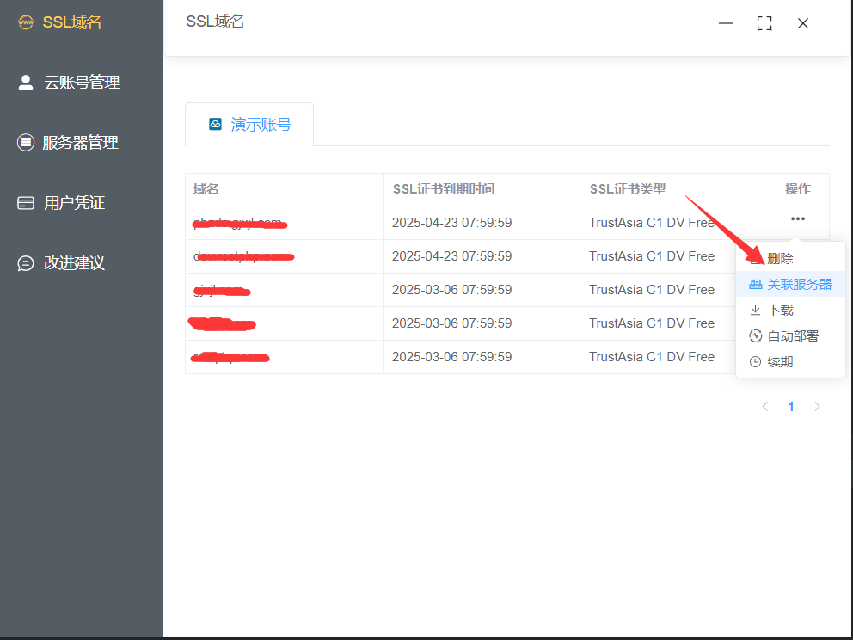
Task: Click the 自动部署 auto-deploy icon
Action: 755,336
